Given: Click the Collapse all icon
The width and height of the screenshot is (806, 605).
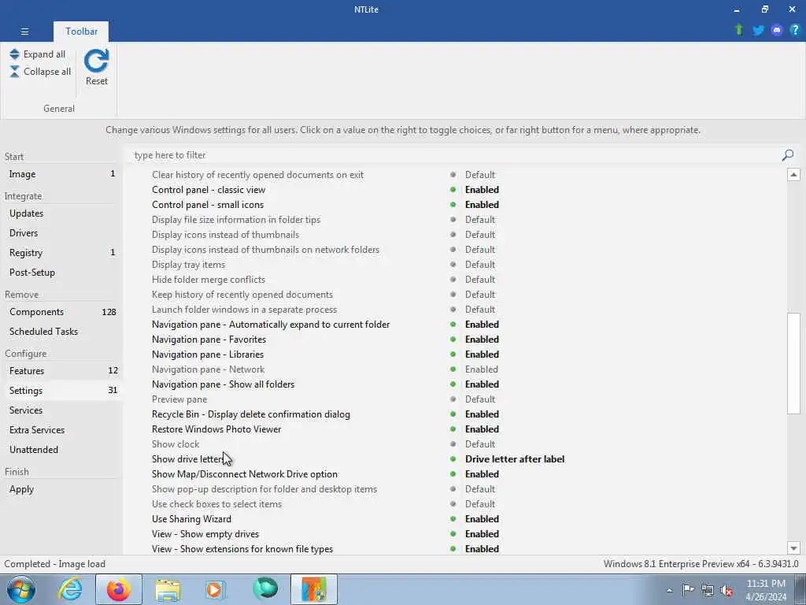Looking at the screenshot, I should [x=14, y=72].
